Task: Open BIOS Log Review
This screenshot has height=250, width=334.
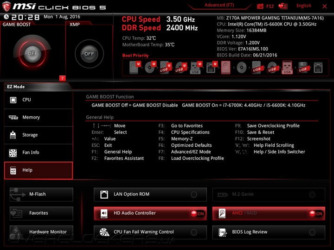Action: click(x=269, y=232)
